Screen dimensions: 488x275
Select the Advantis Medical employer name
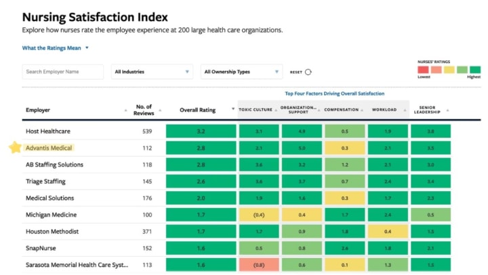pyautogui.click(x=49, y=148)
